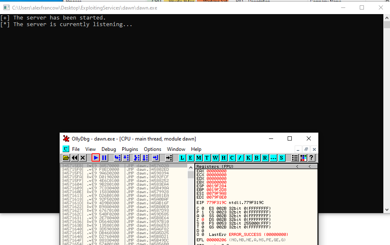Open Debugging options via the list icon
The image size is (390, 245).
click(x=295, y=158)
